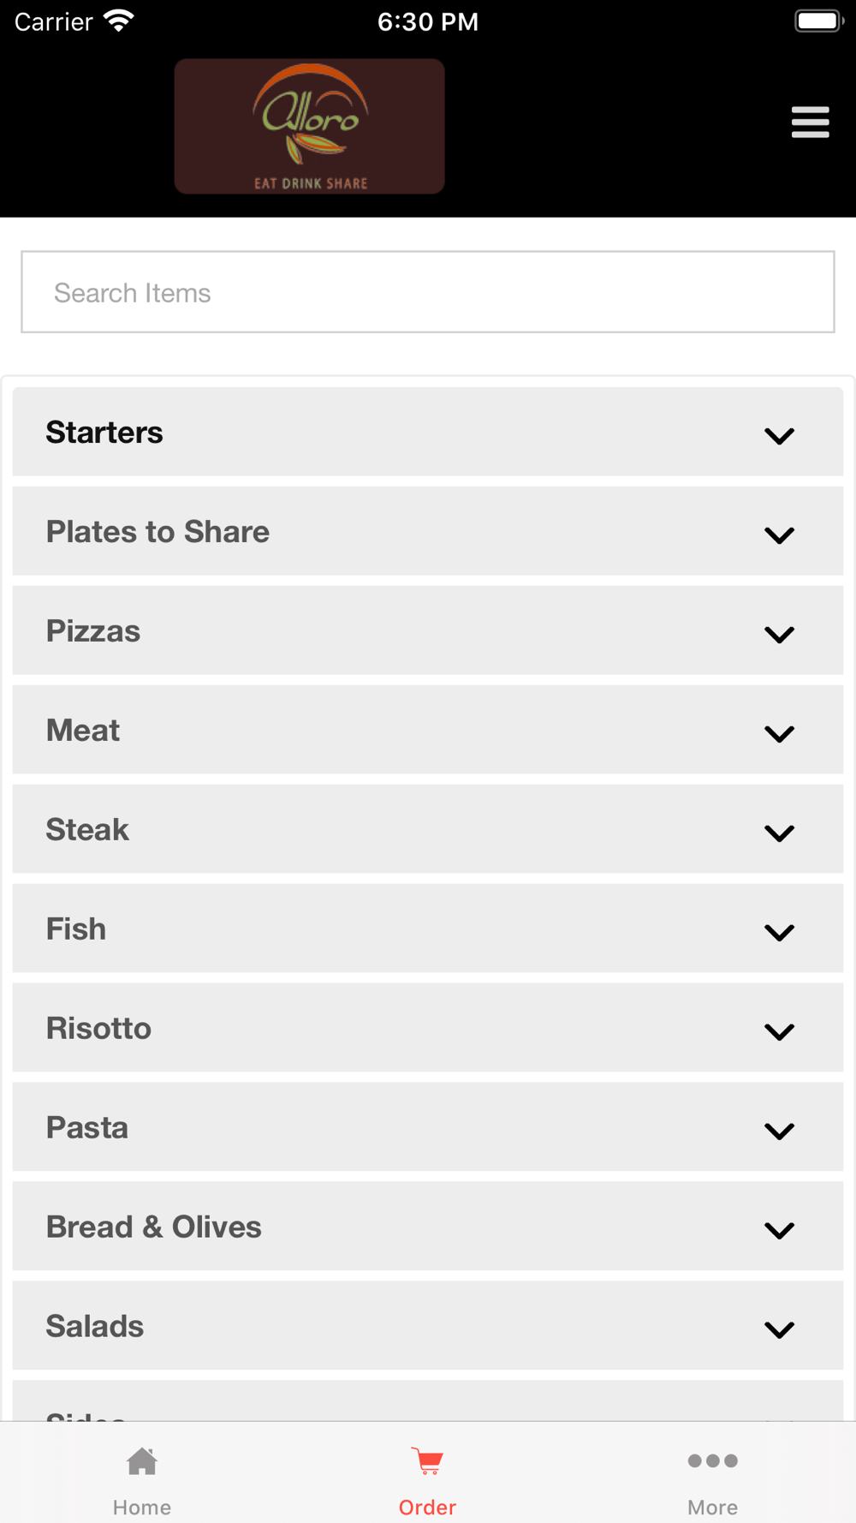Select the Salads category label
This screenshot has width=856, height=1523.
(x=95, y=1327)
